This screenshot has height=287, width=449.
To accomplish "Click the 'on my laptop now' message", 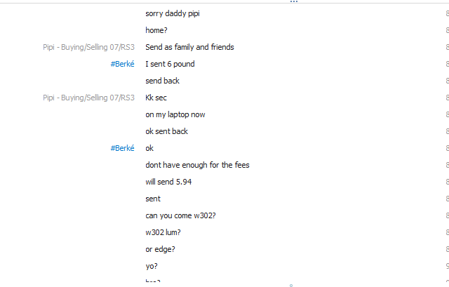I will click(x=175, y=114).
